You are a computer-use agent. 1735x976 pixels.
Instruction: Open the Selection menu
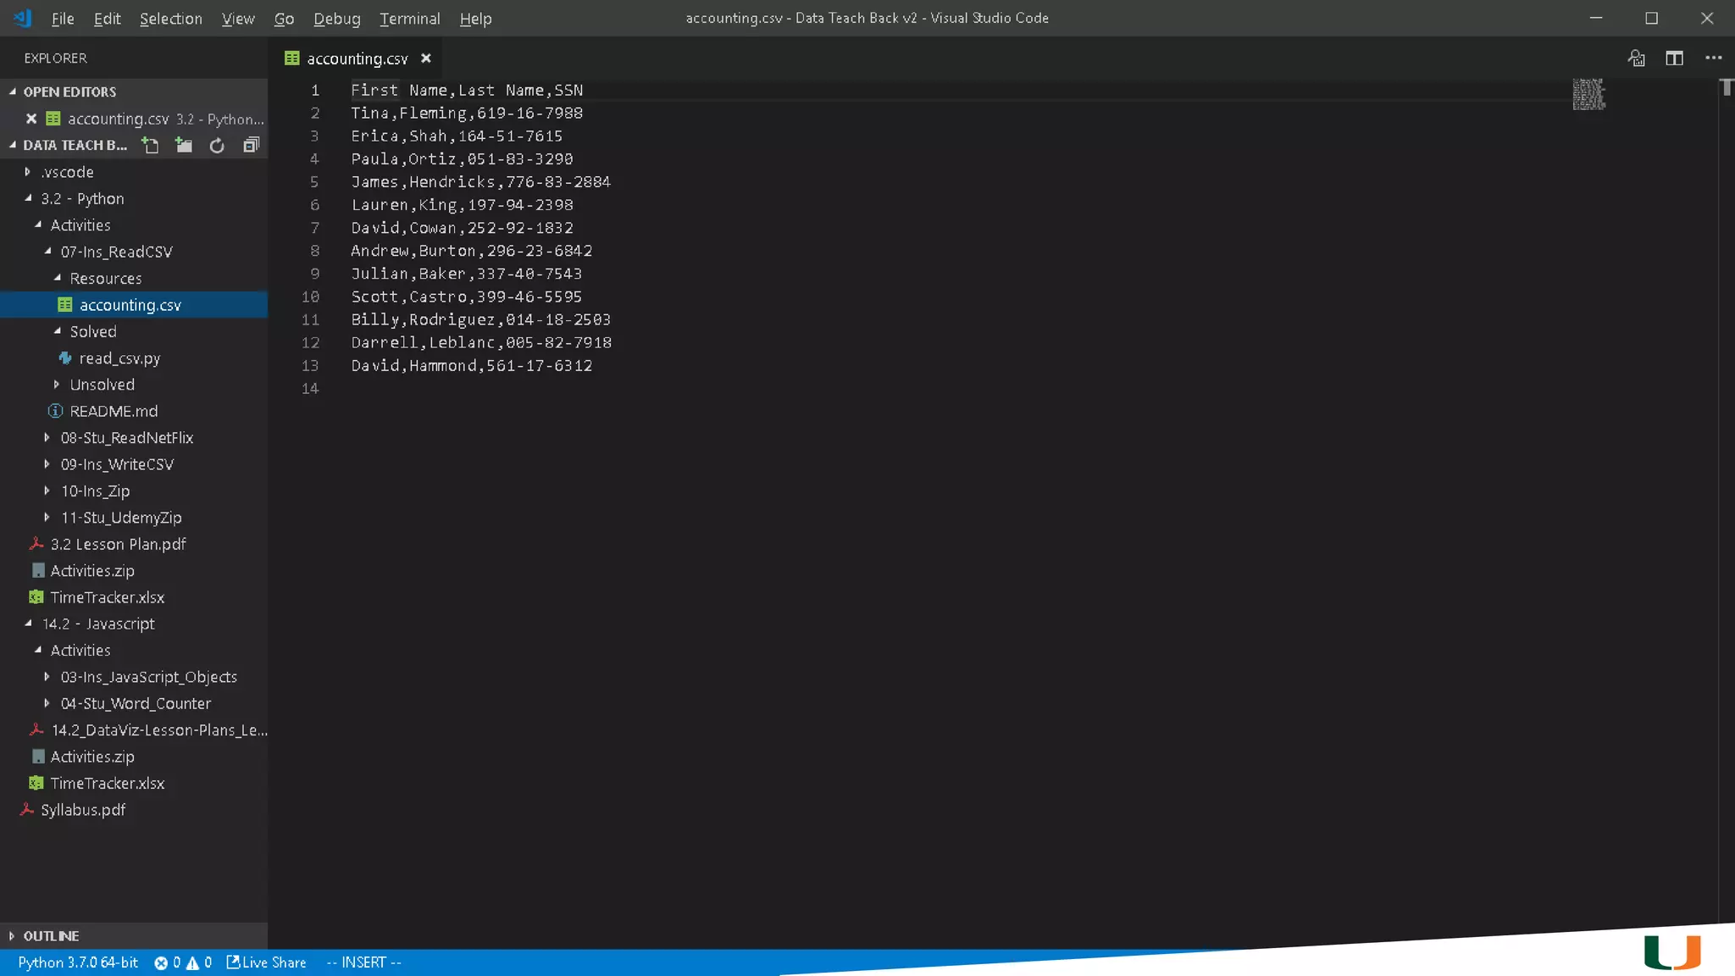tap(170, 19)
